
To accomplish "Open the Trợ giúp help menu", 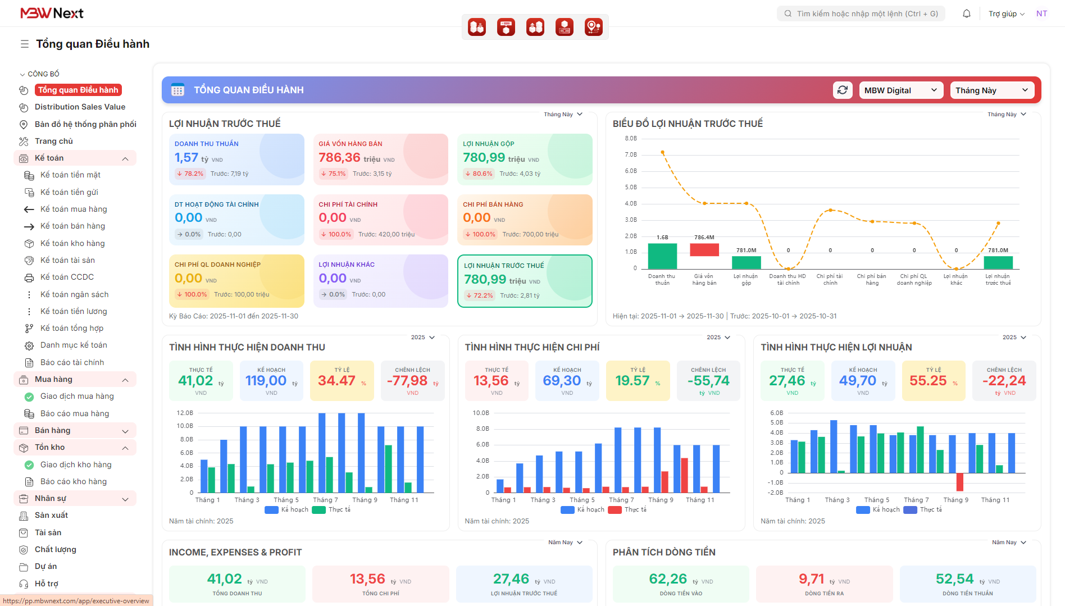I will (1006, 13).
